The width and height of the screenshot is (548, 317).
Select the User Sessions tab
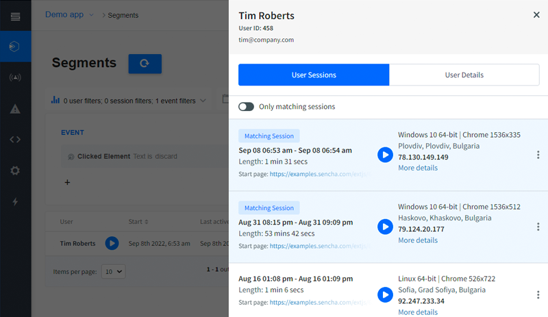314,75
